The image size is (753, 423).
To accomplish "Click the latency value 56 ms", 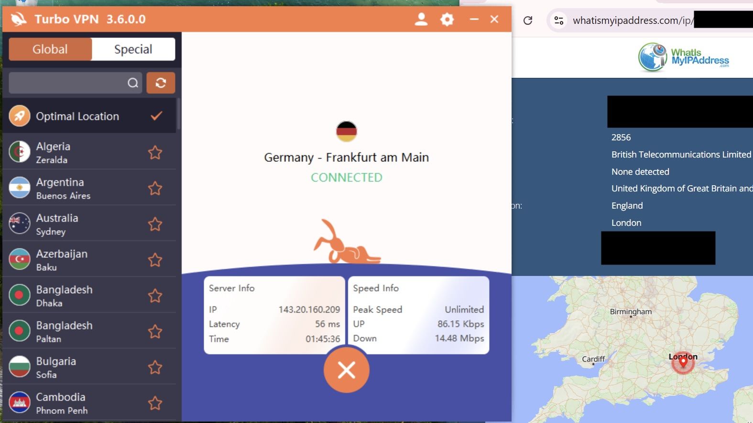I will tap(327, 324).
